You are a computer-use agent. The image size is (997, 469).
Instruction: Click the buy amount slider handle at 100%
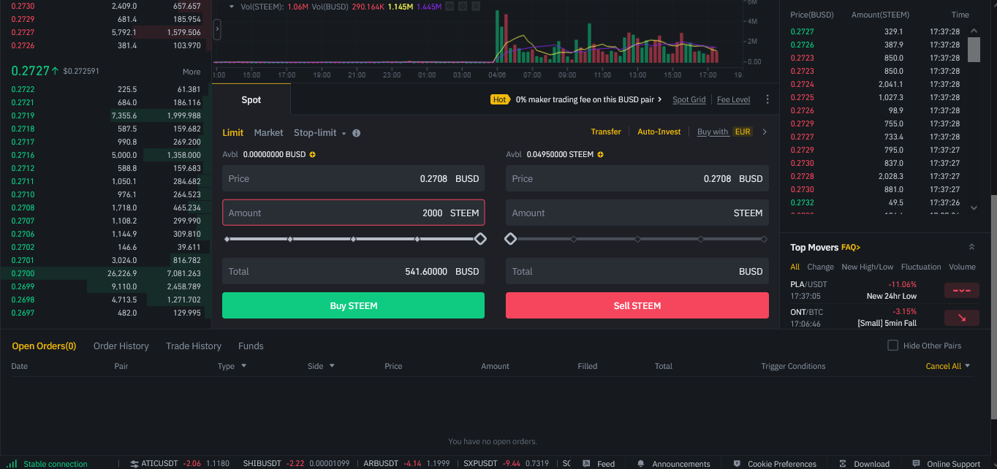coord(480,239)
